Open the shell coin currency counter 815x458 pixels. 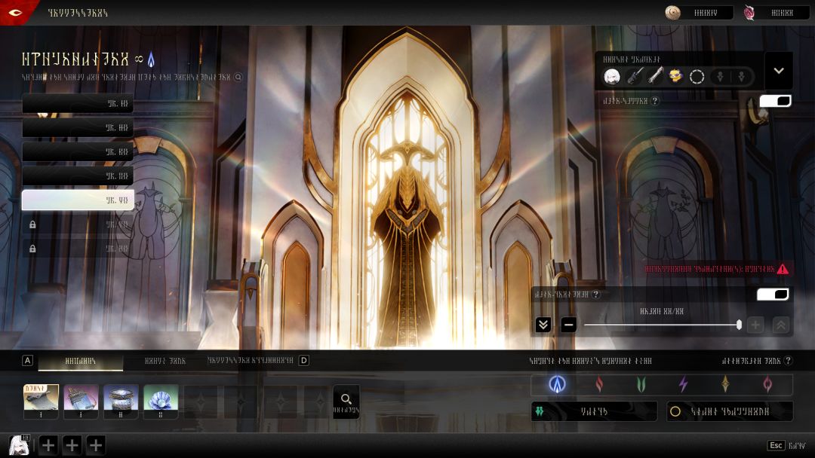click(699, 13)
